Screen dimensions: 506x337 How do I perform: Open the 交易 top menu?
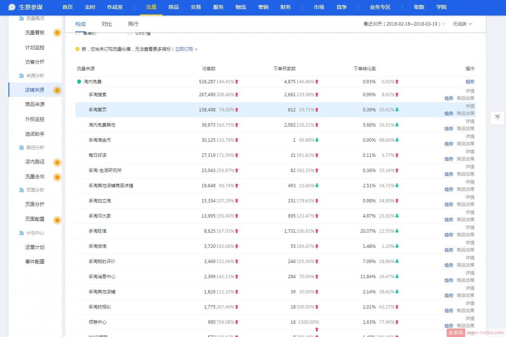pos(196,7)
